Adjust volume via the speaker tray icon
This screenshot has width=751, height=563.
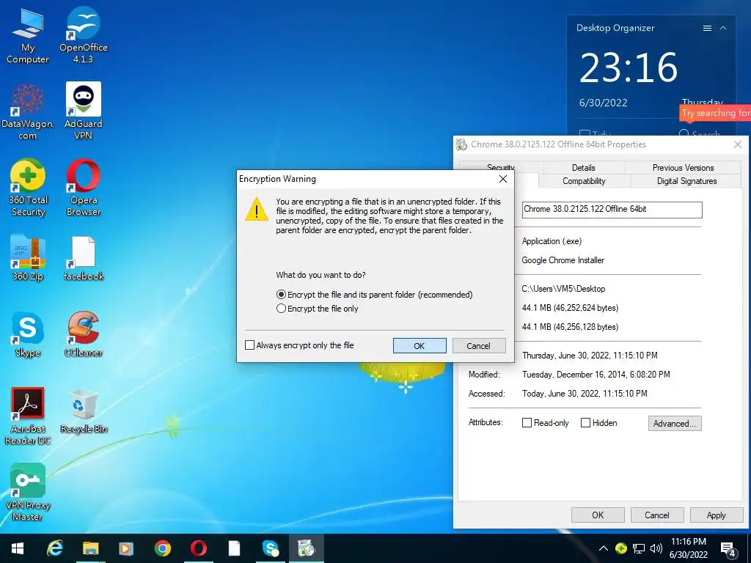point(656,548)
